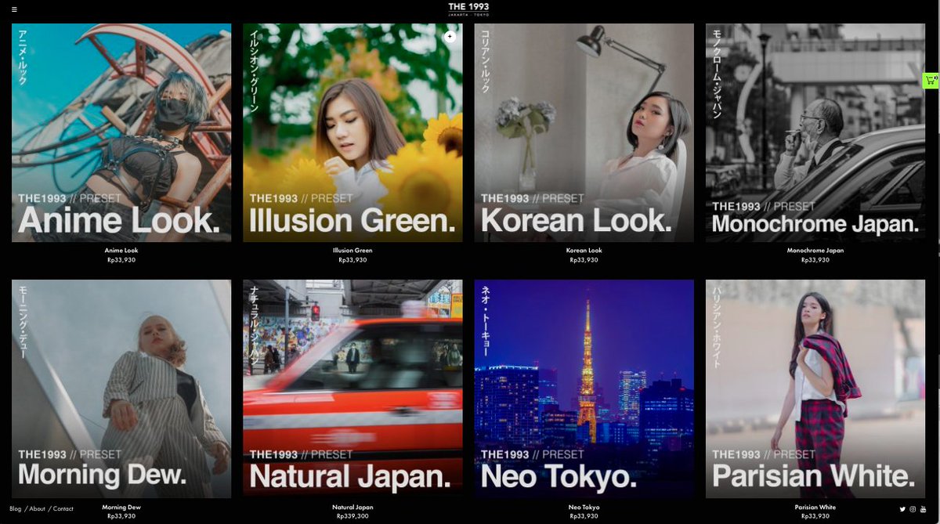Open the Neo Tokyo preset thumbnail

click(x=584, y=389)
